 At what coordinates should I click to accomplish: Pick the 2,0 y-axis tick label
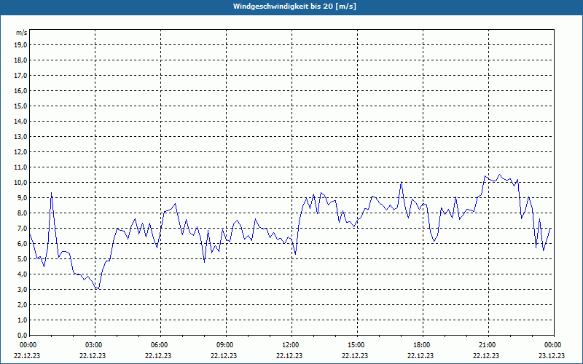click(x=22, y=304)
